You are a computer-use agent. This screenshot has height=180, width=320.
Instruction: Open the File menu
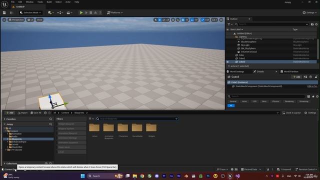[x=13, y=2]
